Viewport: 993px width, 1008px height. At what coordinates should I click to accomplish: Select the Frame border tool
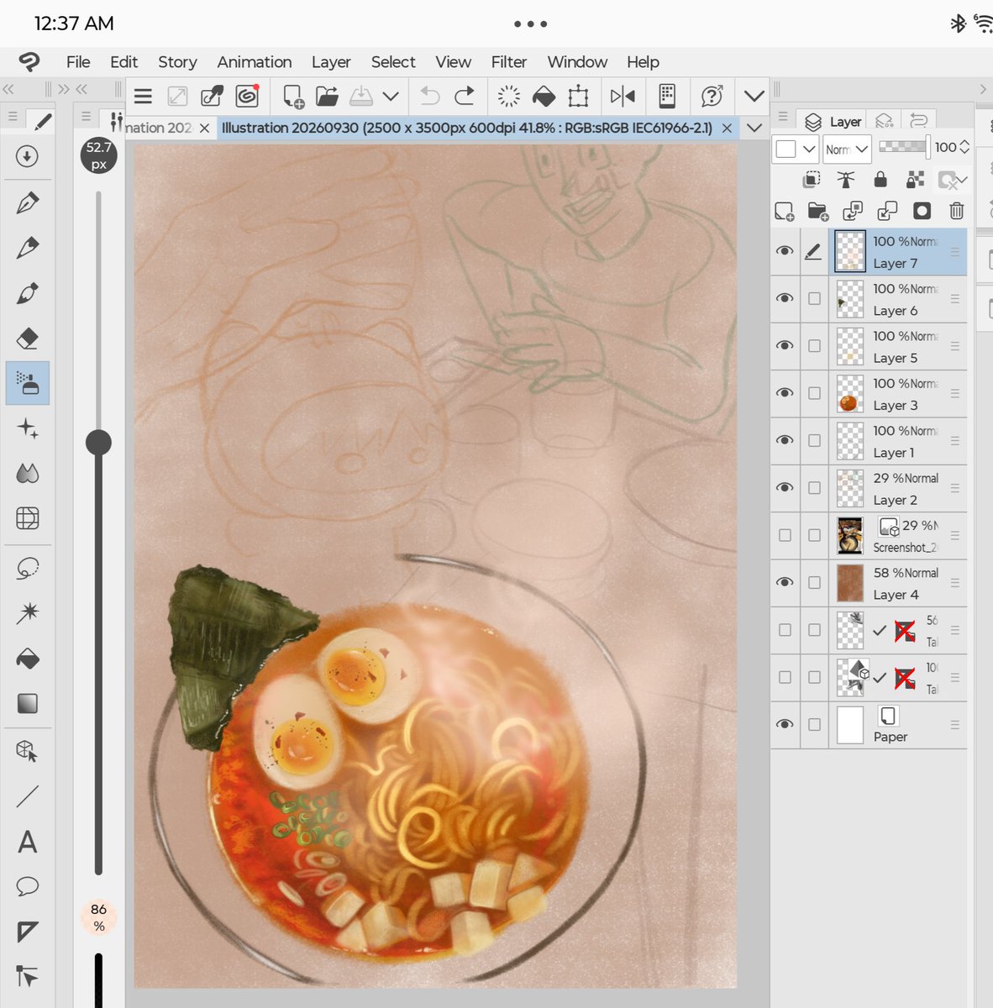tap(28, 932)
